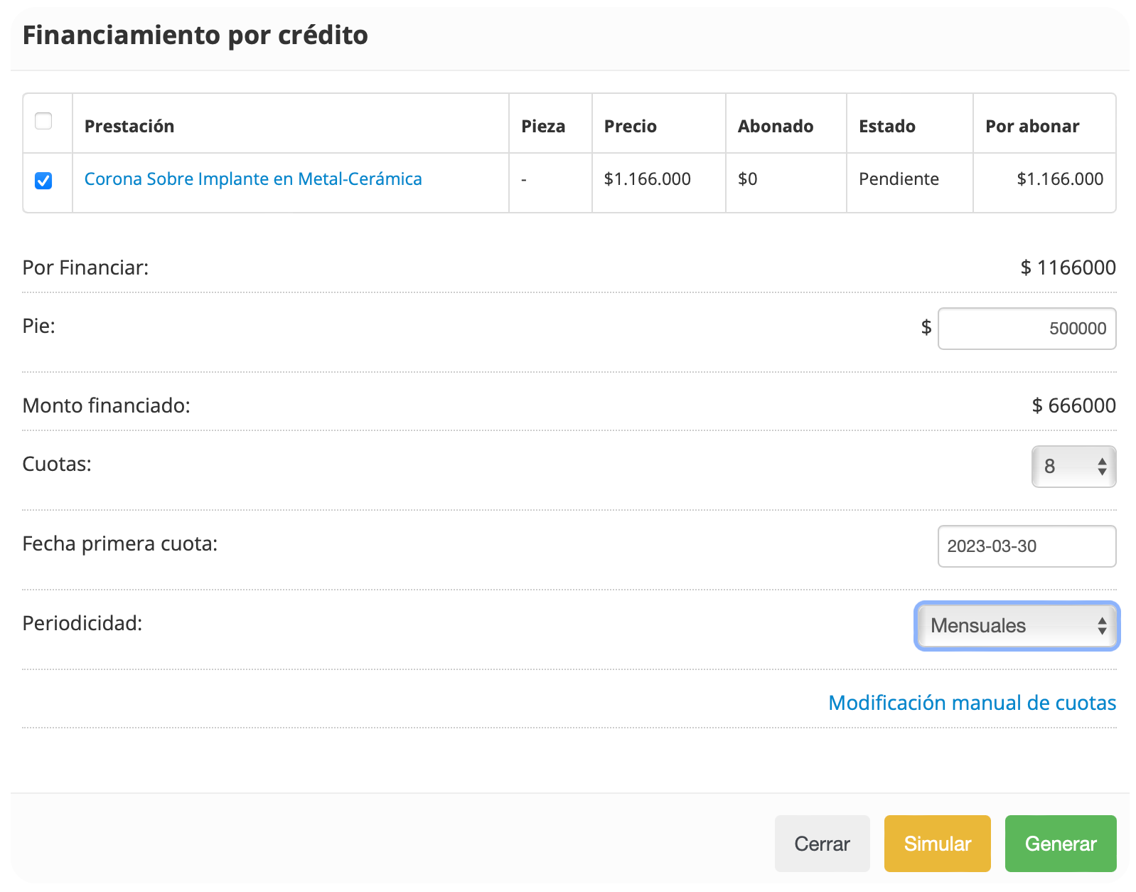Select the Monto financiado value $ 666000
Screen dimensions: 1136x892
point(1074,405)
